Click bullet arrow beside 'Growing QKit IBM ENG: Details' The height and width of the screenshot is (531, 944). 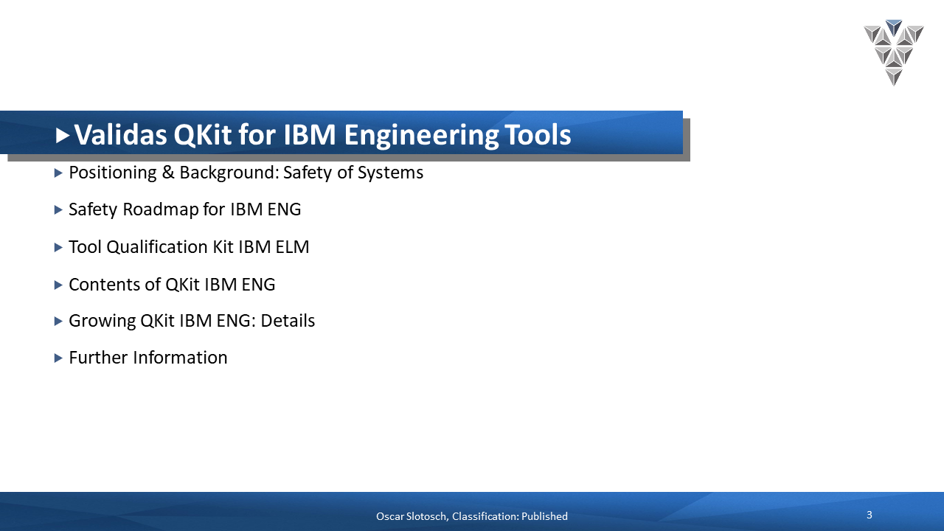coord(59,322)
